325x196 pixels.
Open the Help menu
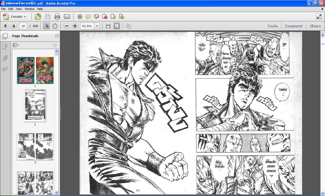(x=40, y=9)
